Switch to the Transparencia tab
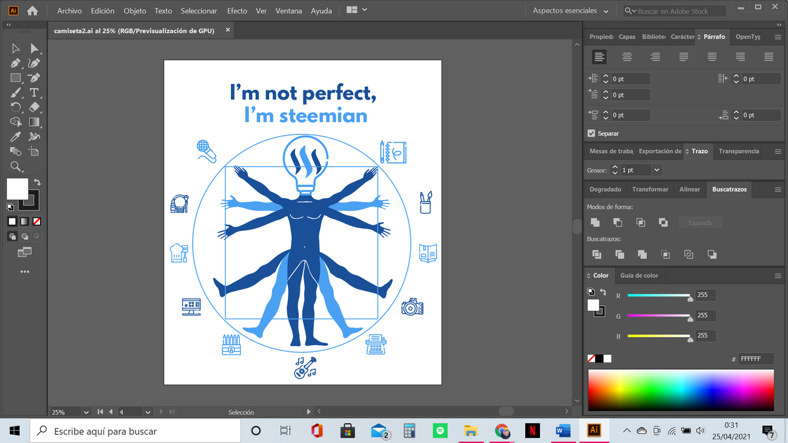The width and height of the screenshot is (788, 443). (x=739, y=151)
